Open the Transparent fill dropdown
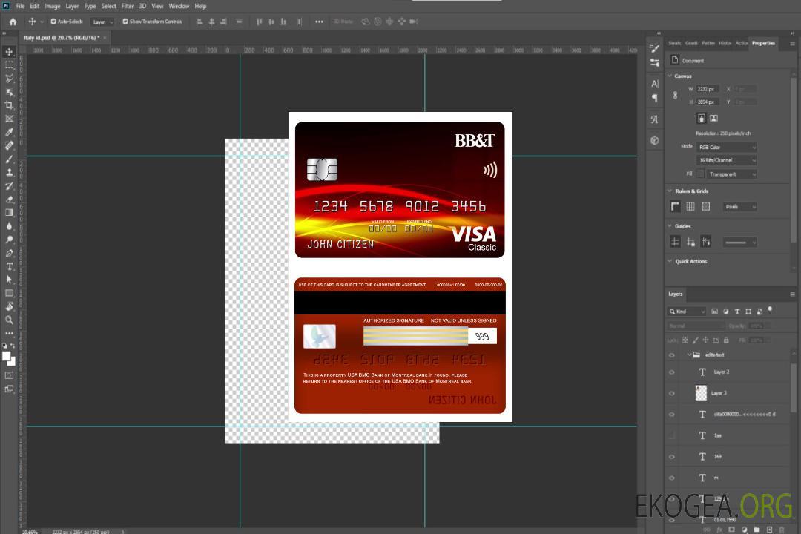The width and height of the screenshot is (801, 534). pyautogui.click(x=731, y=174)
